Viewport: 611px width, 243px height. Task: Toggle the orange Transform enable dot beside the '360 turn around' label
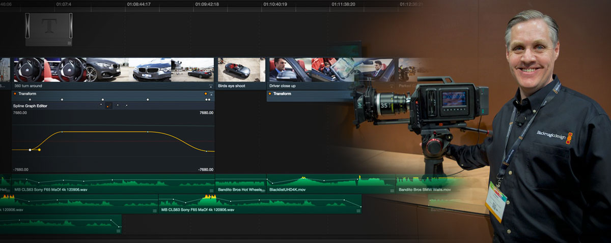coord(15,94)
